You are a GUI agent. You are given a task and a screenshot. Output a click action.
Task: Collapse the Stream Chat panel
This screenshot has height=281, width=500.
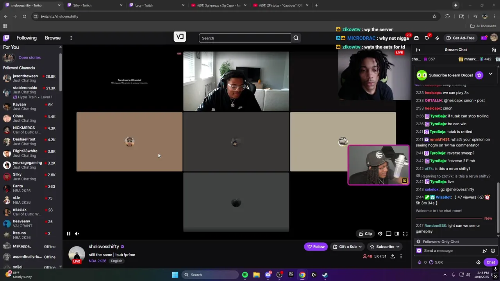[x=418, y=50]
